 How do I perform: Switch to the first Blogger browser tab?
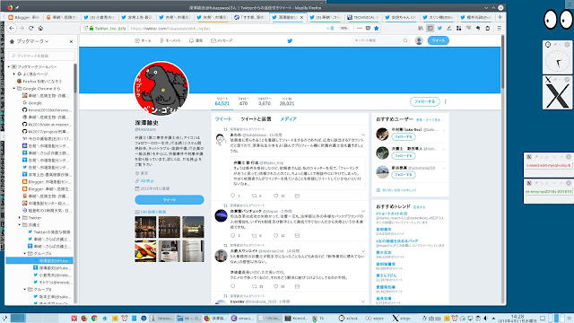24,17
